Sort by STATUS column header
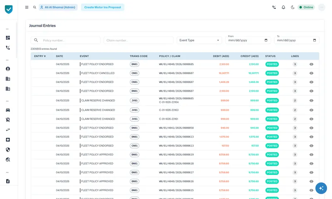Viewport: 332px width, 199px height. pos(270,56)
